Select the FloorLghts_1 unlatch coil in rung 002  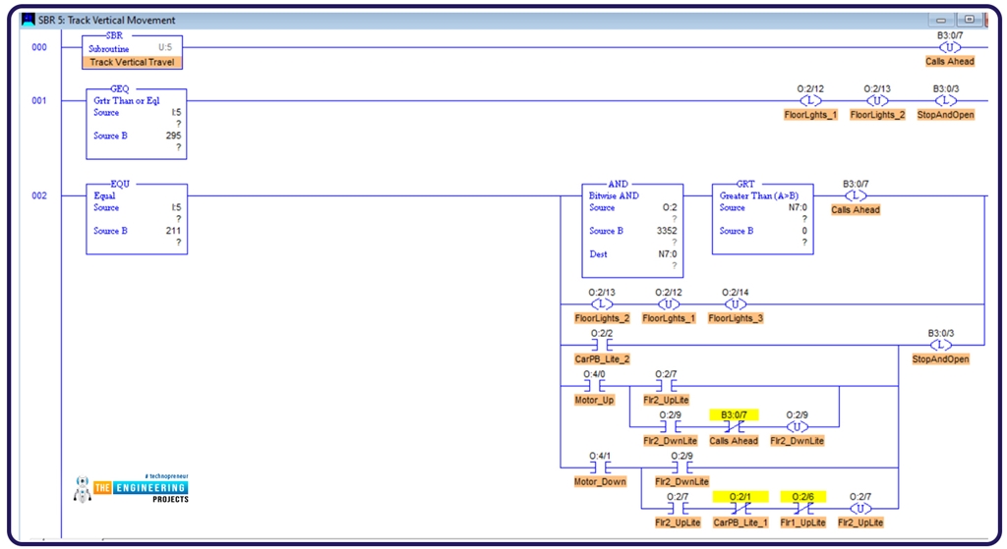tap(669, 304)
